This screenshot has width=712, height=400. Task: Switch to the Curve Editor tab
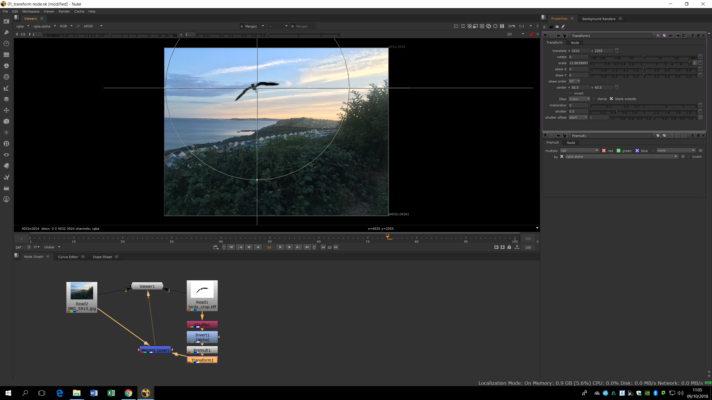coord(68,257)
